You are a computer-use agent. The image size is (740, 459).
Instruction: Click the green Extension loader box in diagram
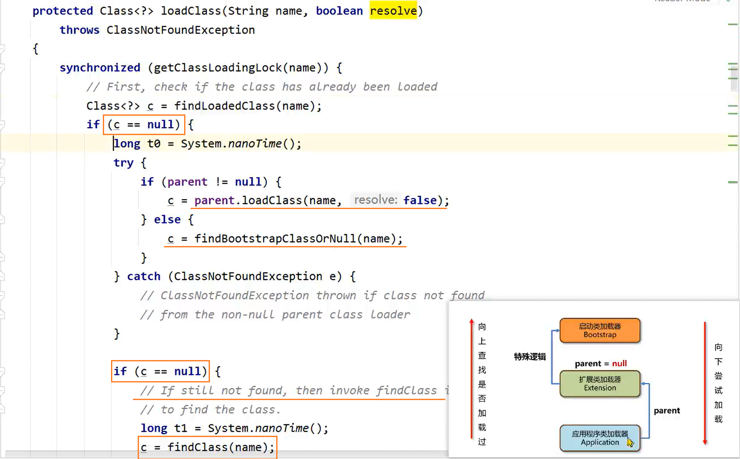pyautogui.click(x=600, y=384)
